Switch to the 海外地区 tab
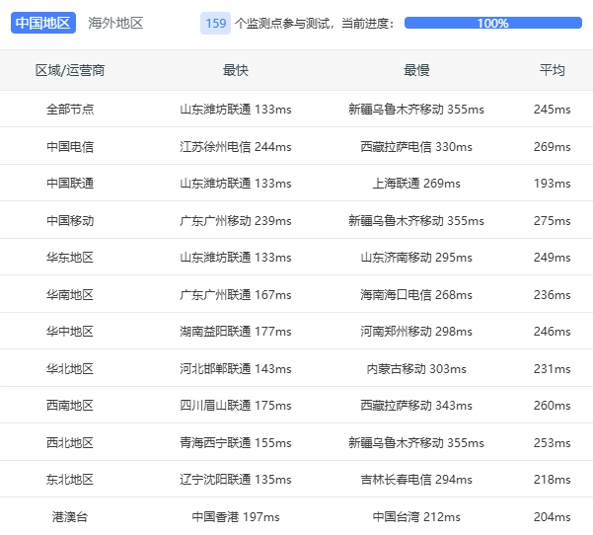 coord(115,23)
